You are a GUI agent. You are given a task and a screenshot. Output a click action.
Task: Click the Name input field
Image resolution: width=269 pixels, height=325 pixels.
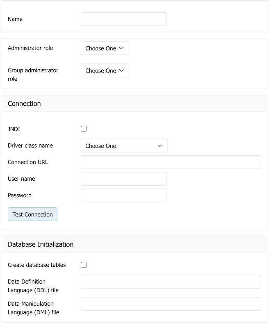click(x=123, y=19)
